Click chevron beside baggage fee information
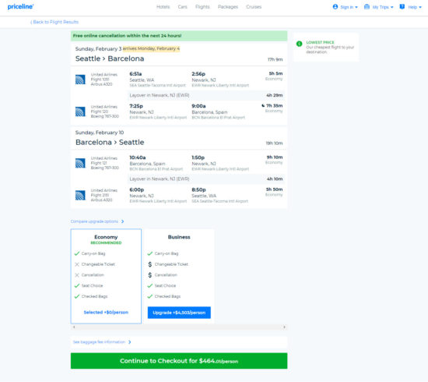The height and width of the screenshot is (382, 428). pos(130,341)
